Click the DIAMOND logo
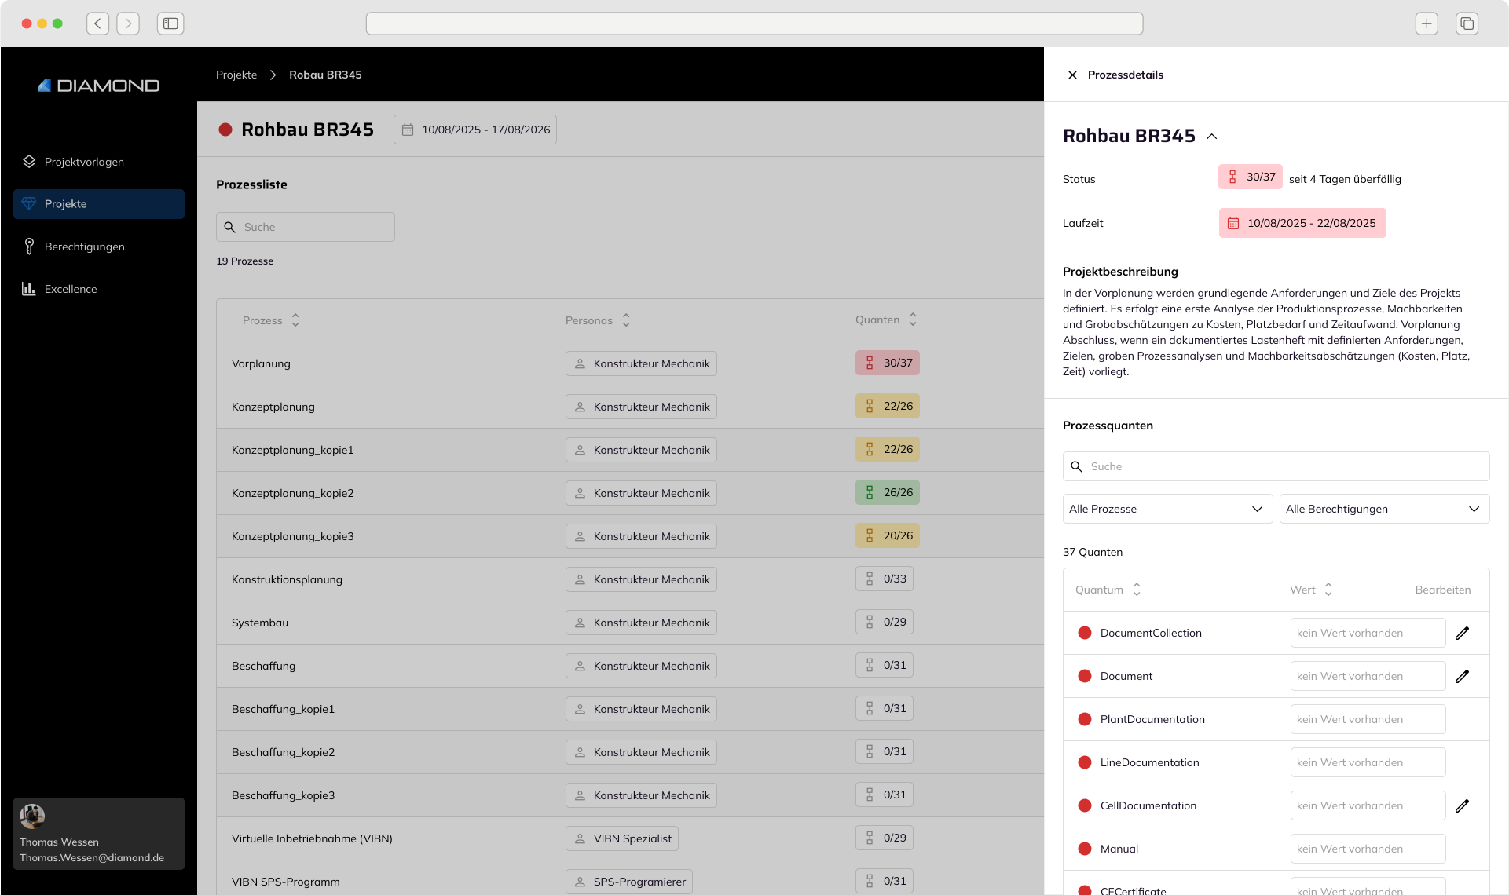Image resolution: width=1509 pixels, height=895 pixels. 99,86
